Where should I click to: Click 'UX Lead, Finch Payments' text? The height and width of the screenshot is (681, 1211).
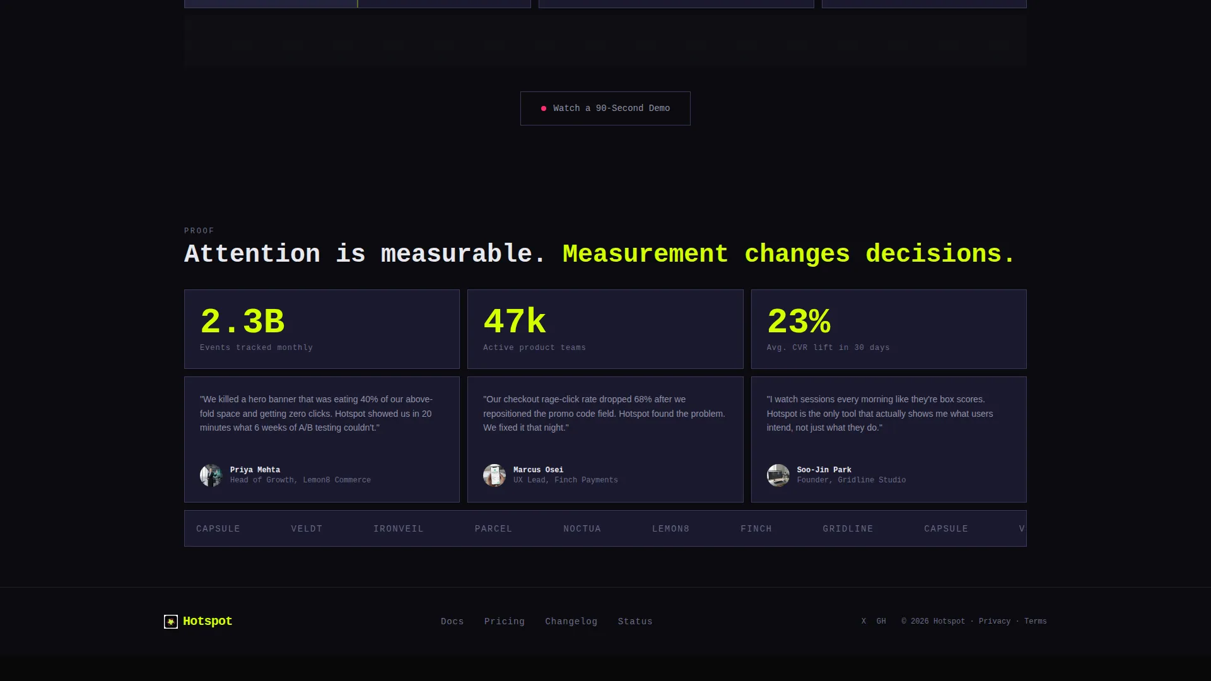[565, 480]
